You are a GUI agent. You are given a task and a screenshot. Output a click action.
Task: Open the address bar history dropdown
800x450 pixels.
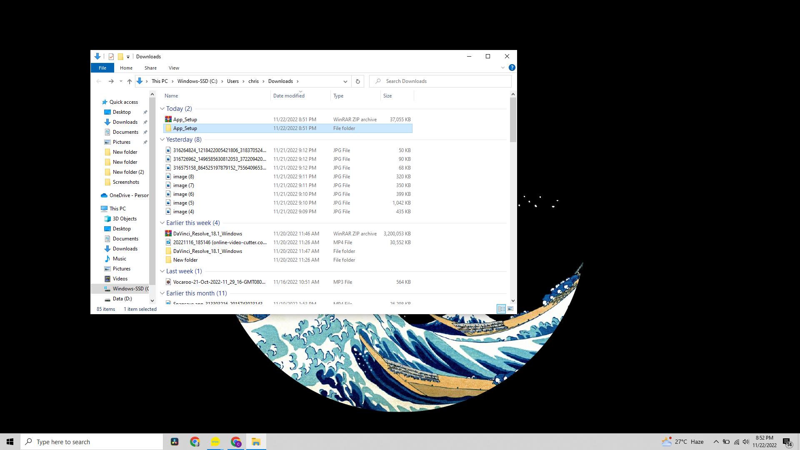click(x=345, y=82)
